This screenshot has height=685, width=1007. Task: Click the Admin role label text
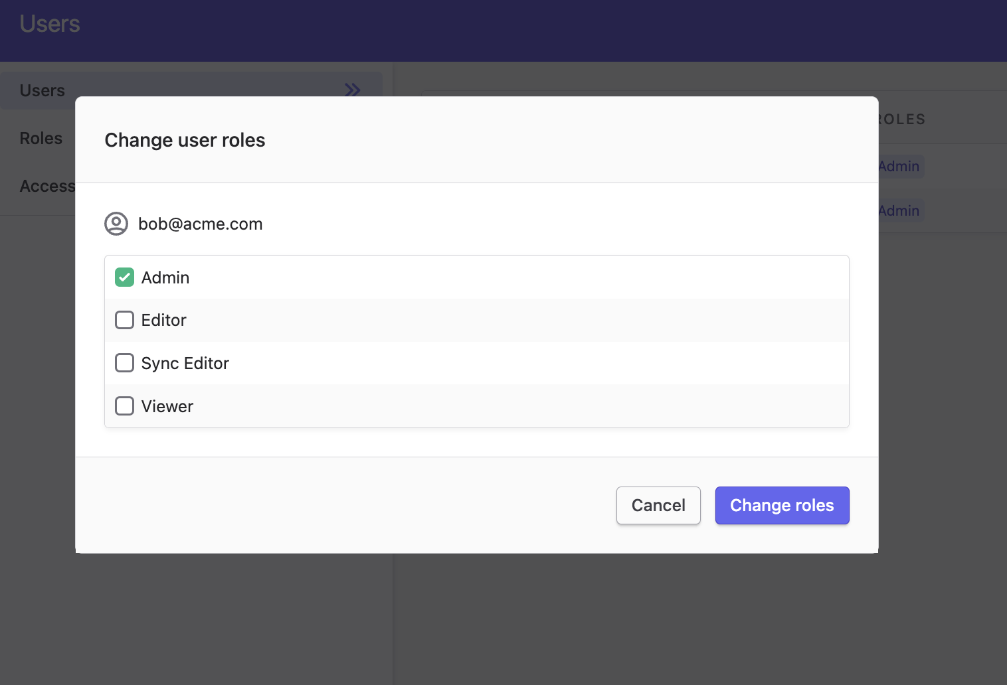165,277
